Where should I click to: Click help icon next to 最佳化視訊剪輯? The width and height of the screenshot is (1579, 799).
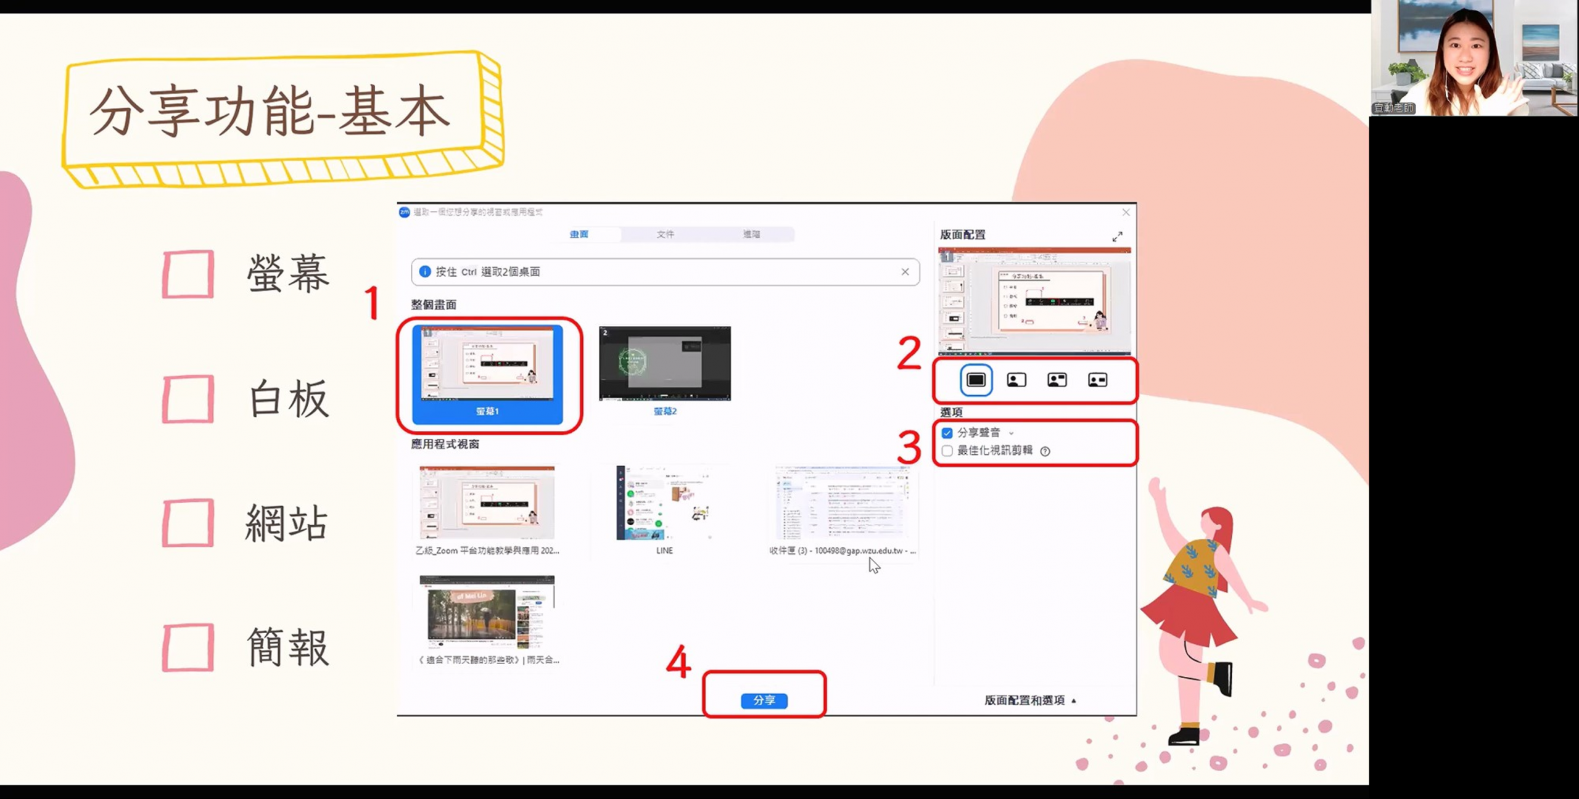(x=1045, y=451)
